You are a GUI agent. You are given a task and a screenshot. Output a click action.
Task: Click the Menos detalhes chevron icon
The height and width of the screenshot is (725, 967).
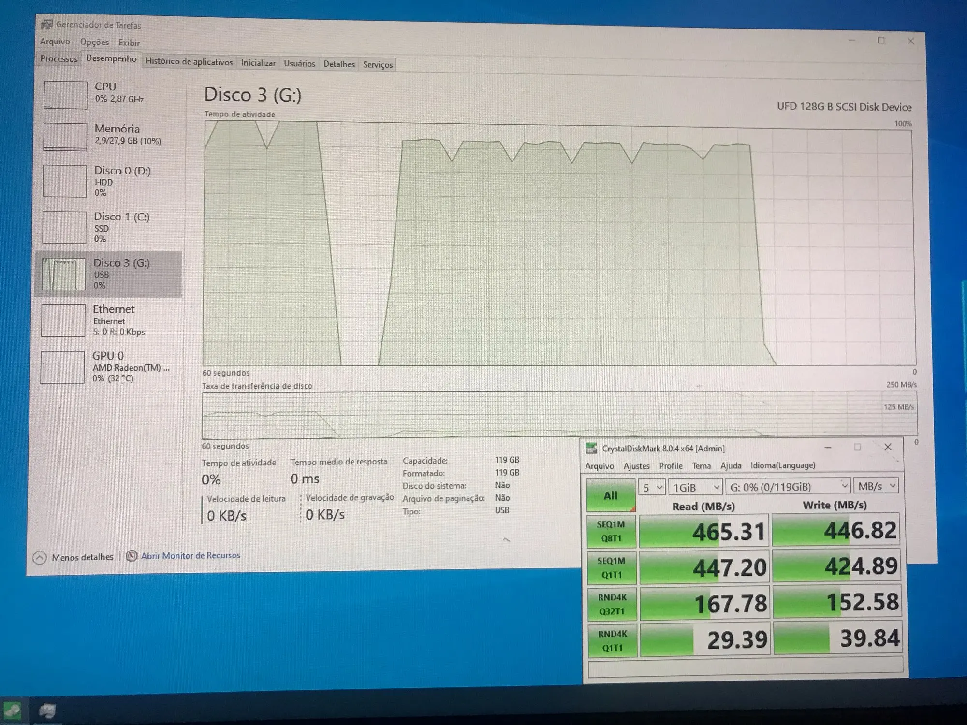tap(40, 558)
